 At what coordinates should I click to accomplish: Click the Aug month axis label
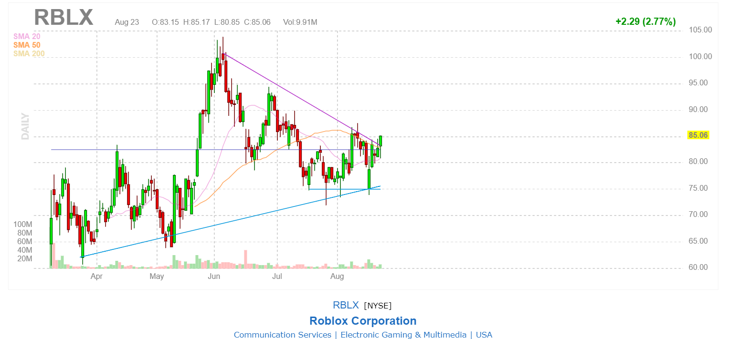(x=337, y=277)
